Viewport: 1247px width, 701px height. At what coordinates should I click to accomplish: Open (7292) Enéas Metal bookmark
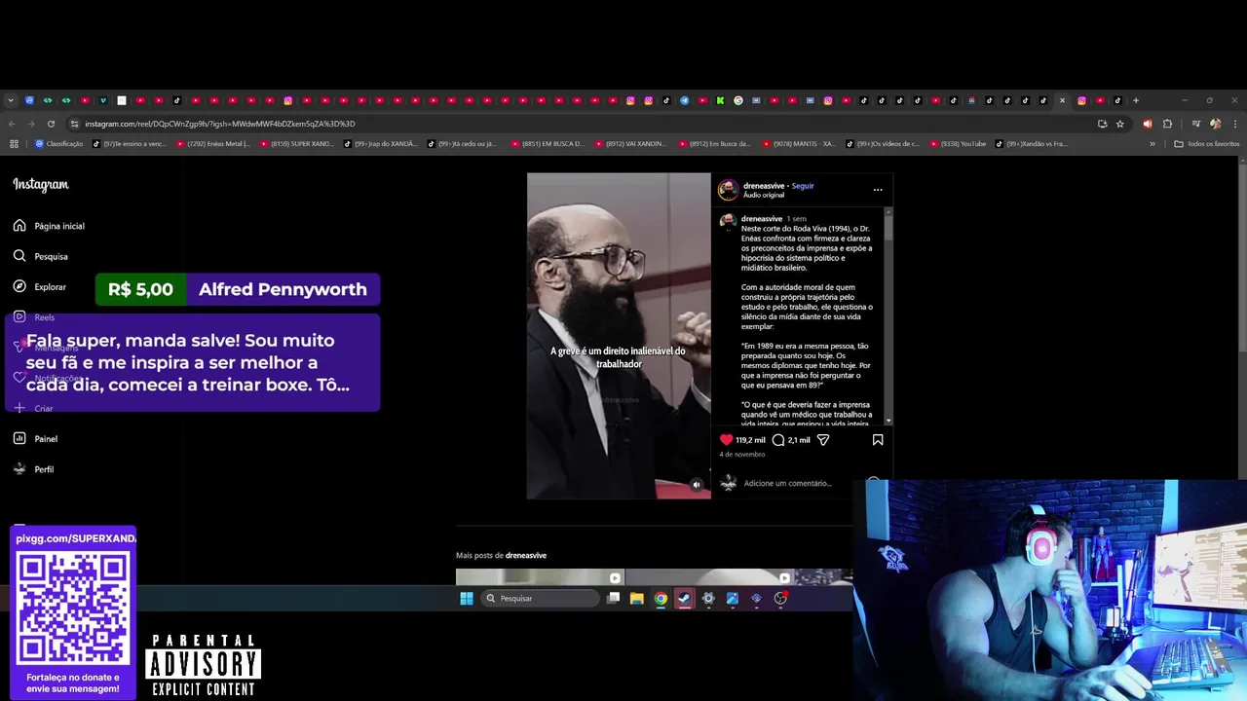(213, 144)
